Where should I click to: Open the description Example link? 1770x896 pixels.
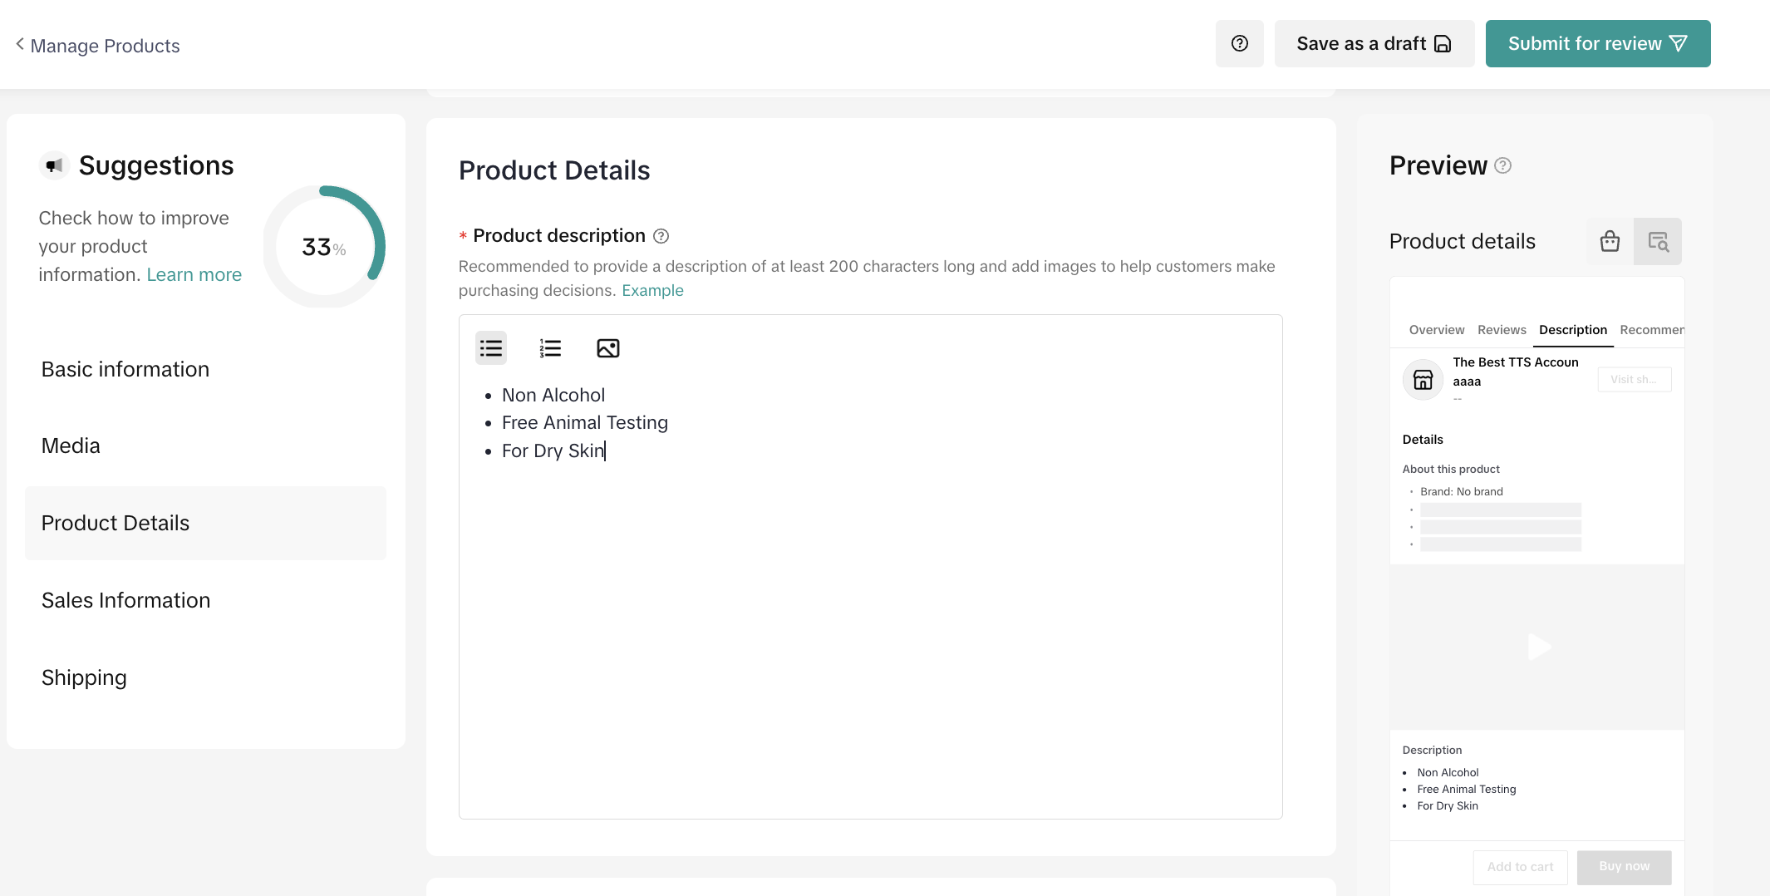point(652,290)
